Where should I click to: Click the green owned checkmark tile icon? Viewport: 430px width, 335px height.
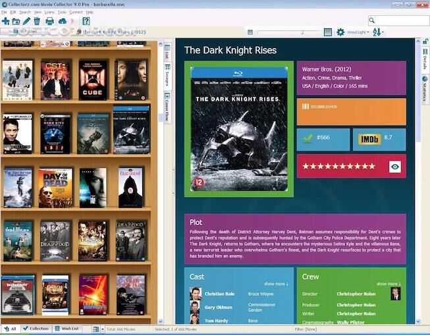point(308,138)
